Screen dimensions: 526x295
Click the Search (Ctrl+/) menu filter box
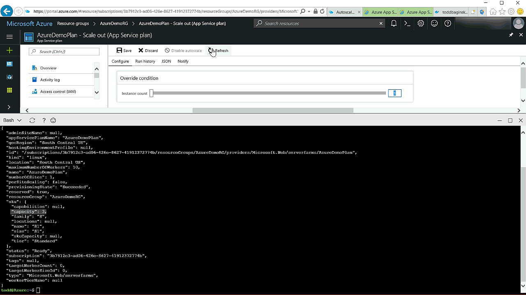pyautogui.click(x=64, y=52)
